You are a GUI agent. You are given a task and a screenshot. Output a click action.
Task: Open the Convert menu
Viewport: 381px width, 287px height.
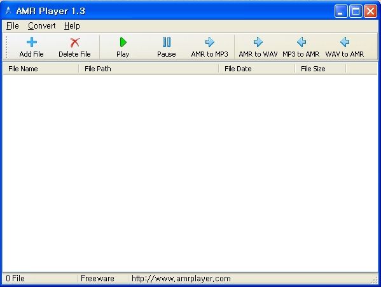pyautogui.click(x=41, y=25)
